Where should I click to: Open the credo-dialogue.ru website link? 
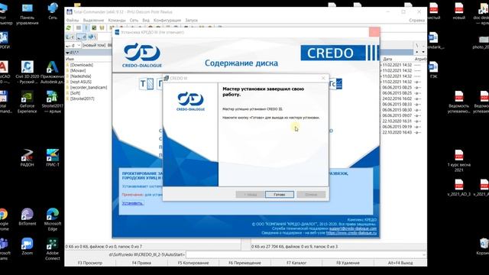[x=351, y=233]
